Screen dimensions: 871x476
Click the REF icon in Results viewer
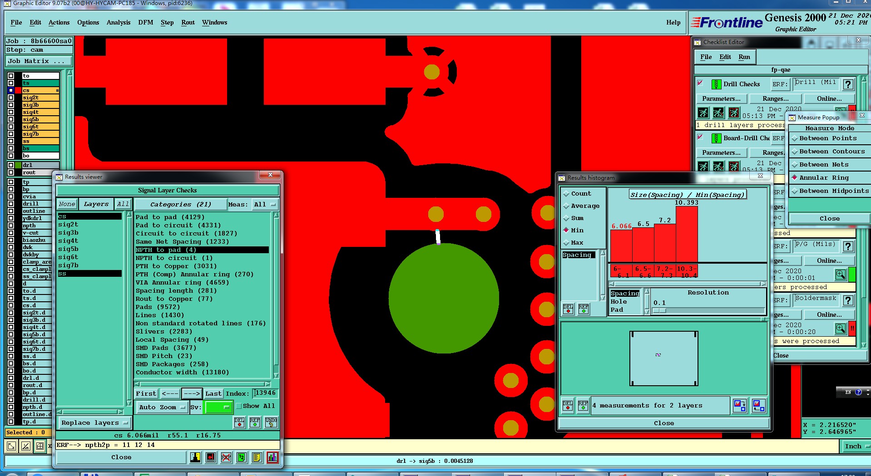[x=255, y=422]
